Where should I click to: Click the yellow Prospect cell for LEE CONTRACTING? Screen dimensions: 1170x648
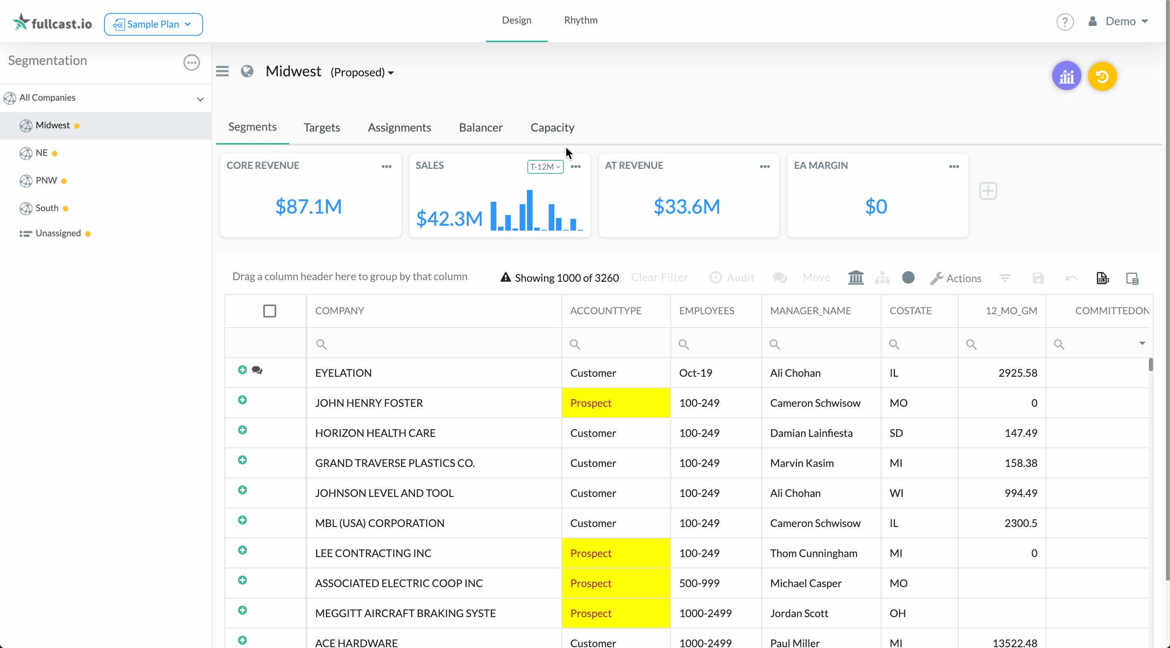coord(615,553)
